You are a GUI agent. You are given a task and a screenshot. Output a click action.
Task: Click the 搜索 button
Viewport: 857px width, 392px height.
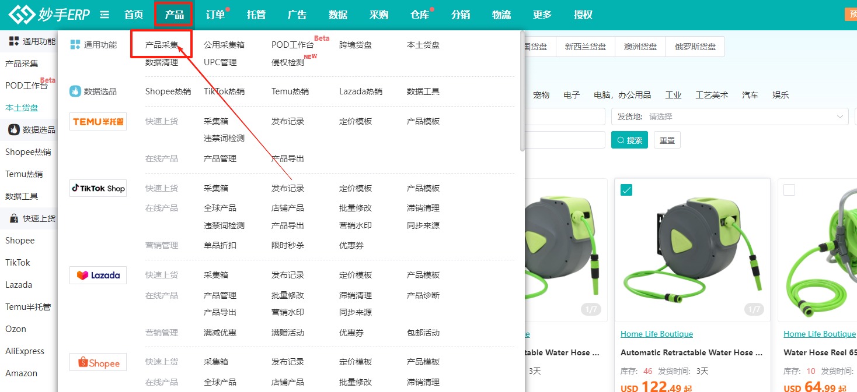coord(629,140)
